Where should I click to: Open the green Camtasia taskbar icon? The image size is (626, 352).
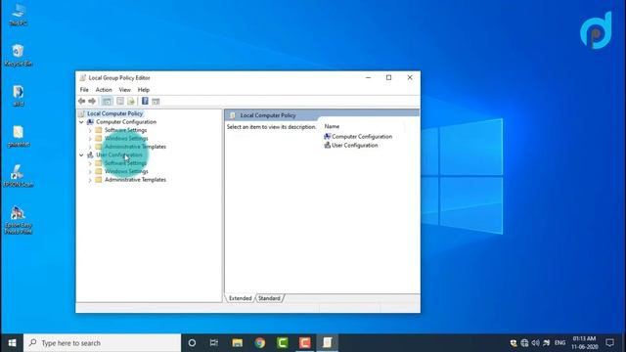tap(283, 343)
